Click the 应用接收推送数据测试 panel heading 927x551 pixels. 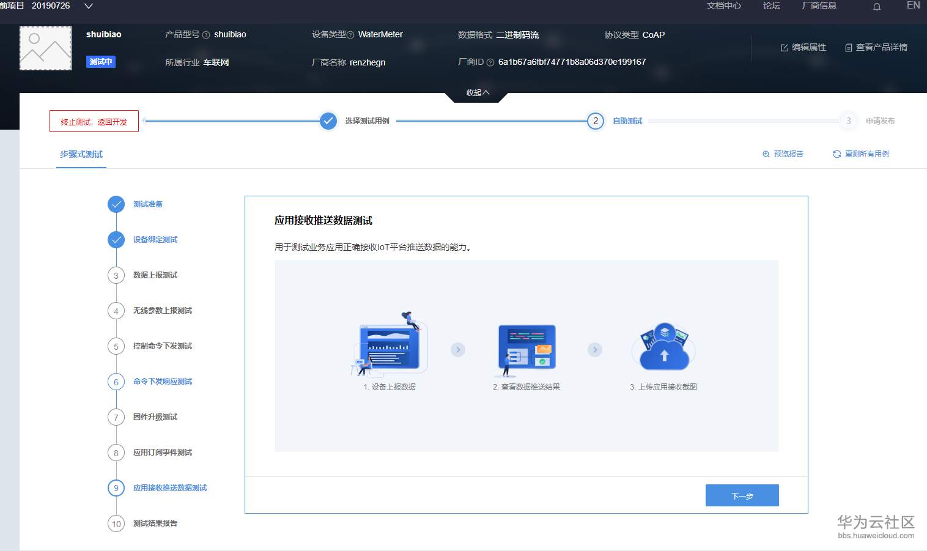pyautogui.click(x=323, y=221)
